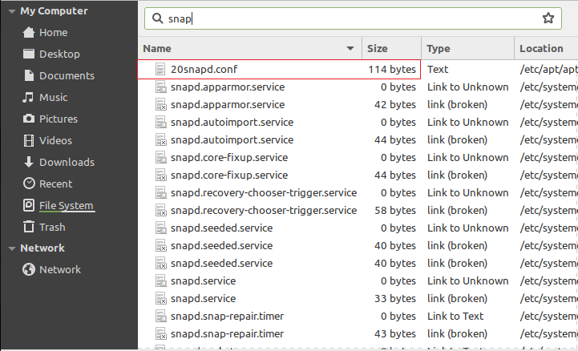Open the Music folder icon in sidebar
The width and height of the screenshot is (578, 351).
pos(29,98)
